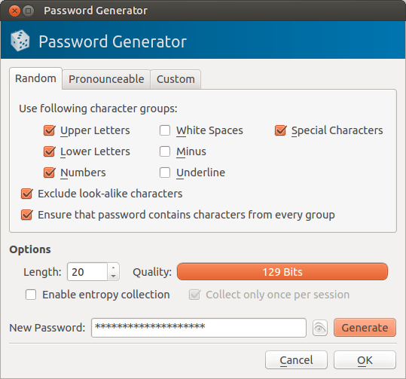Click the maximize window button in title bar
406x379 pixels.
tap(28, 11)
